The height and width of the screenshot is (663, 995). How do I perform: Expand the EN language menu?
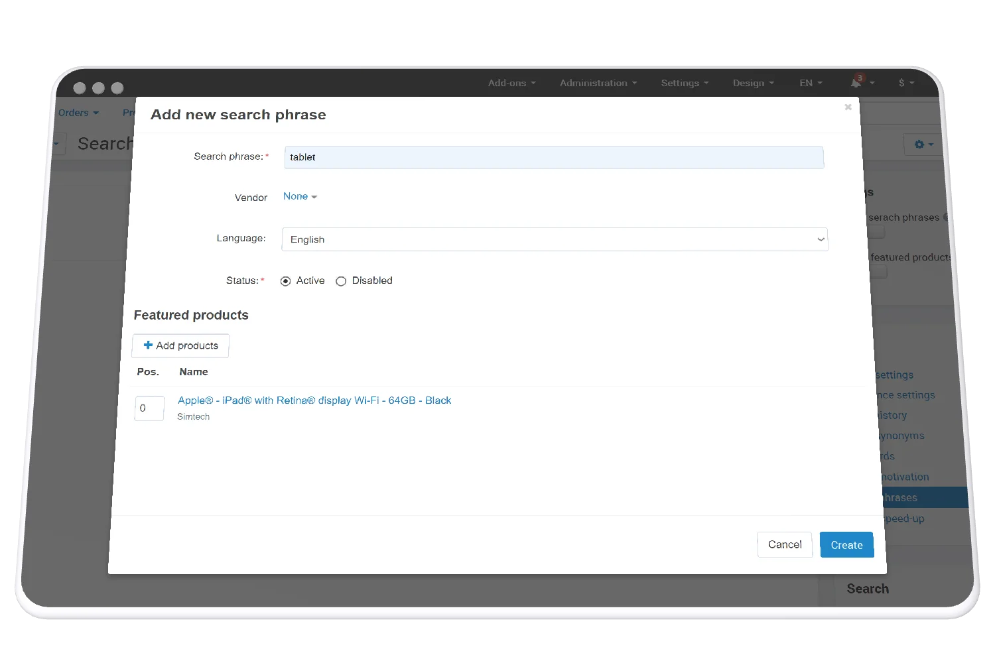pyautogui.click(x=811, y=83)
